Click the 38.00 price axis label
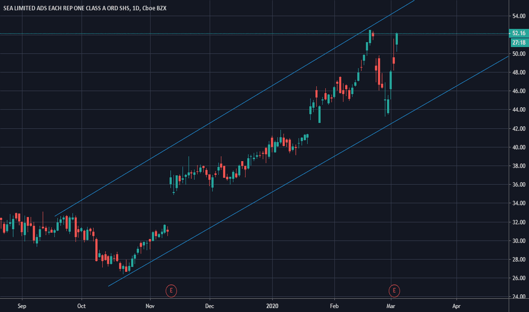The image size is (529, 312). [519, 166]
